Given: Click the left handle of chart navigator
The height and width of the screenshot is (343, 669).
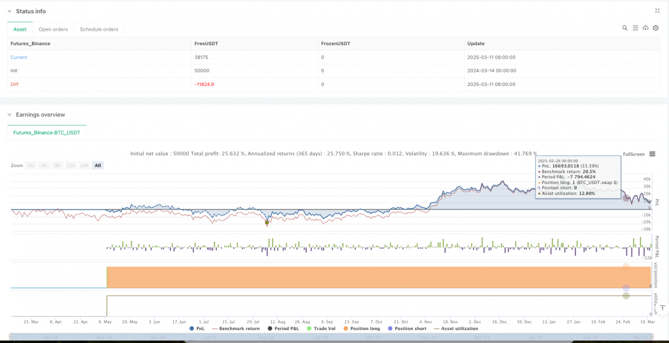Looking at the screenshot, I should tap(11, 338).
